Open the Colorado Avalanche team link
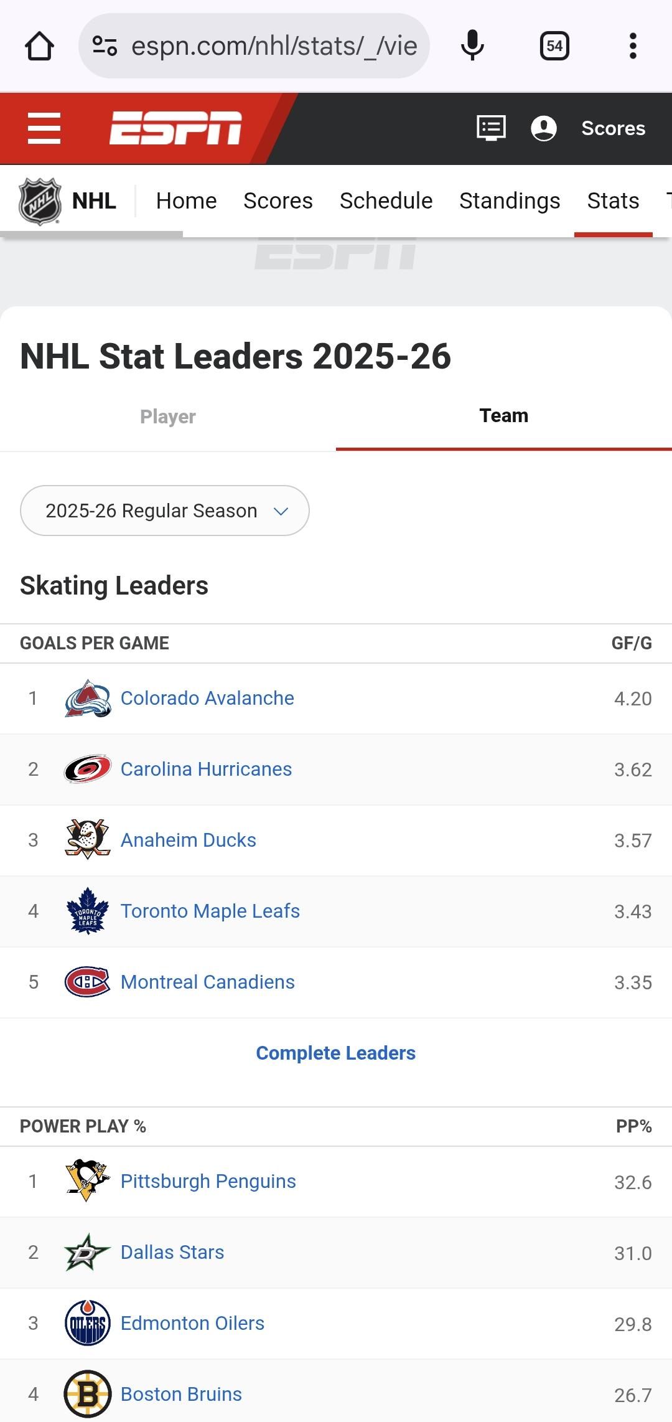The height and width of the screenshot is (1422, 672). (207, 699)
